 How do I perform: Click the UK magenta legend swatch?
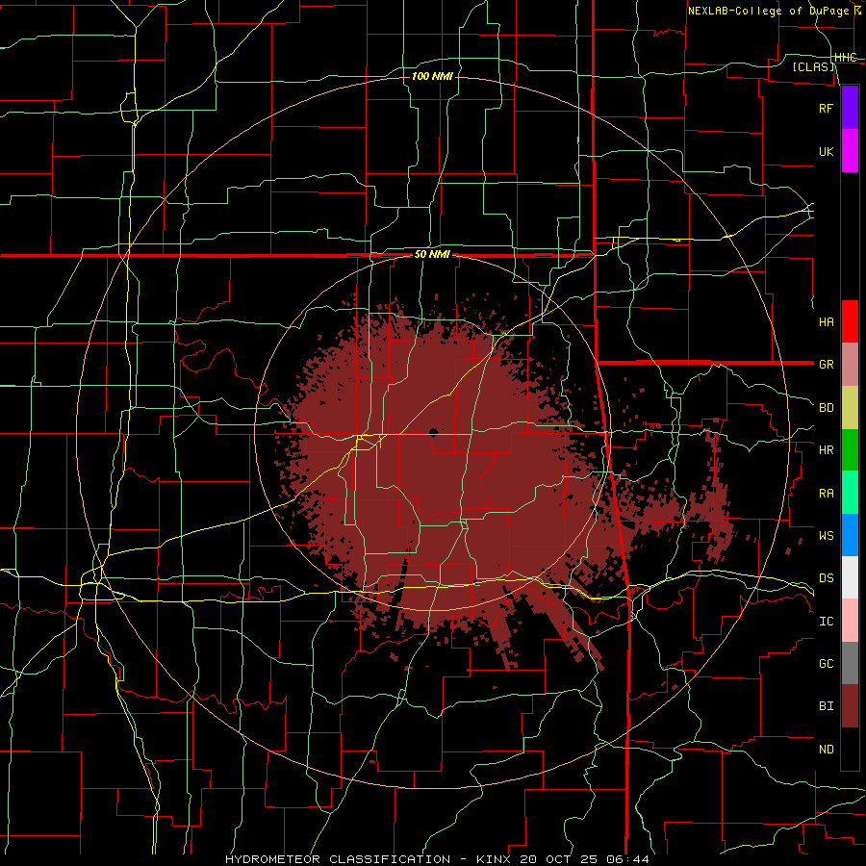point(850,151)
